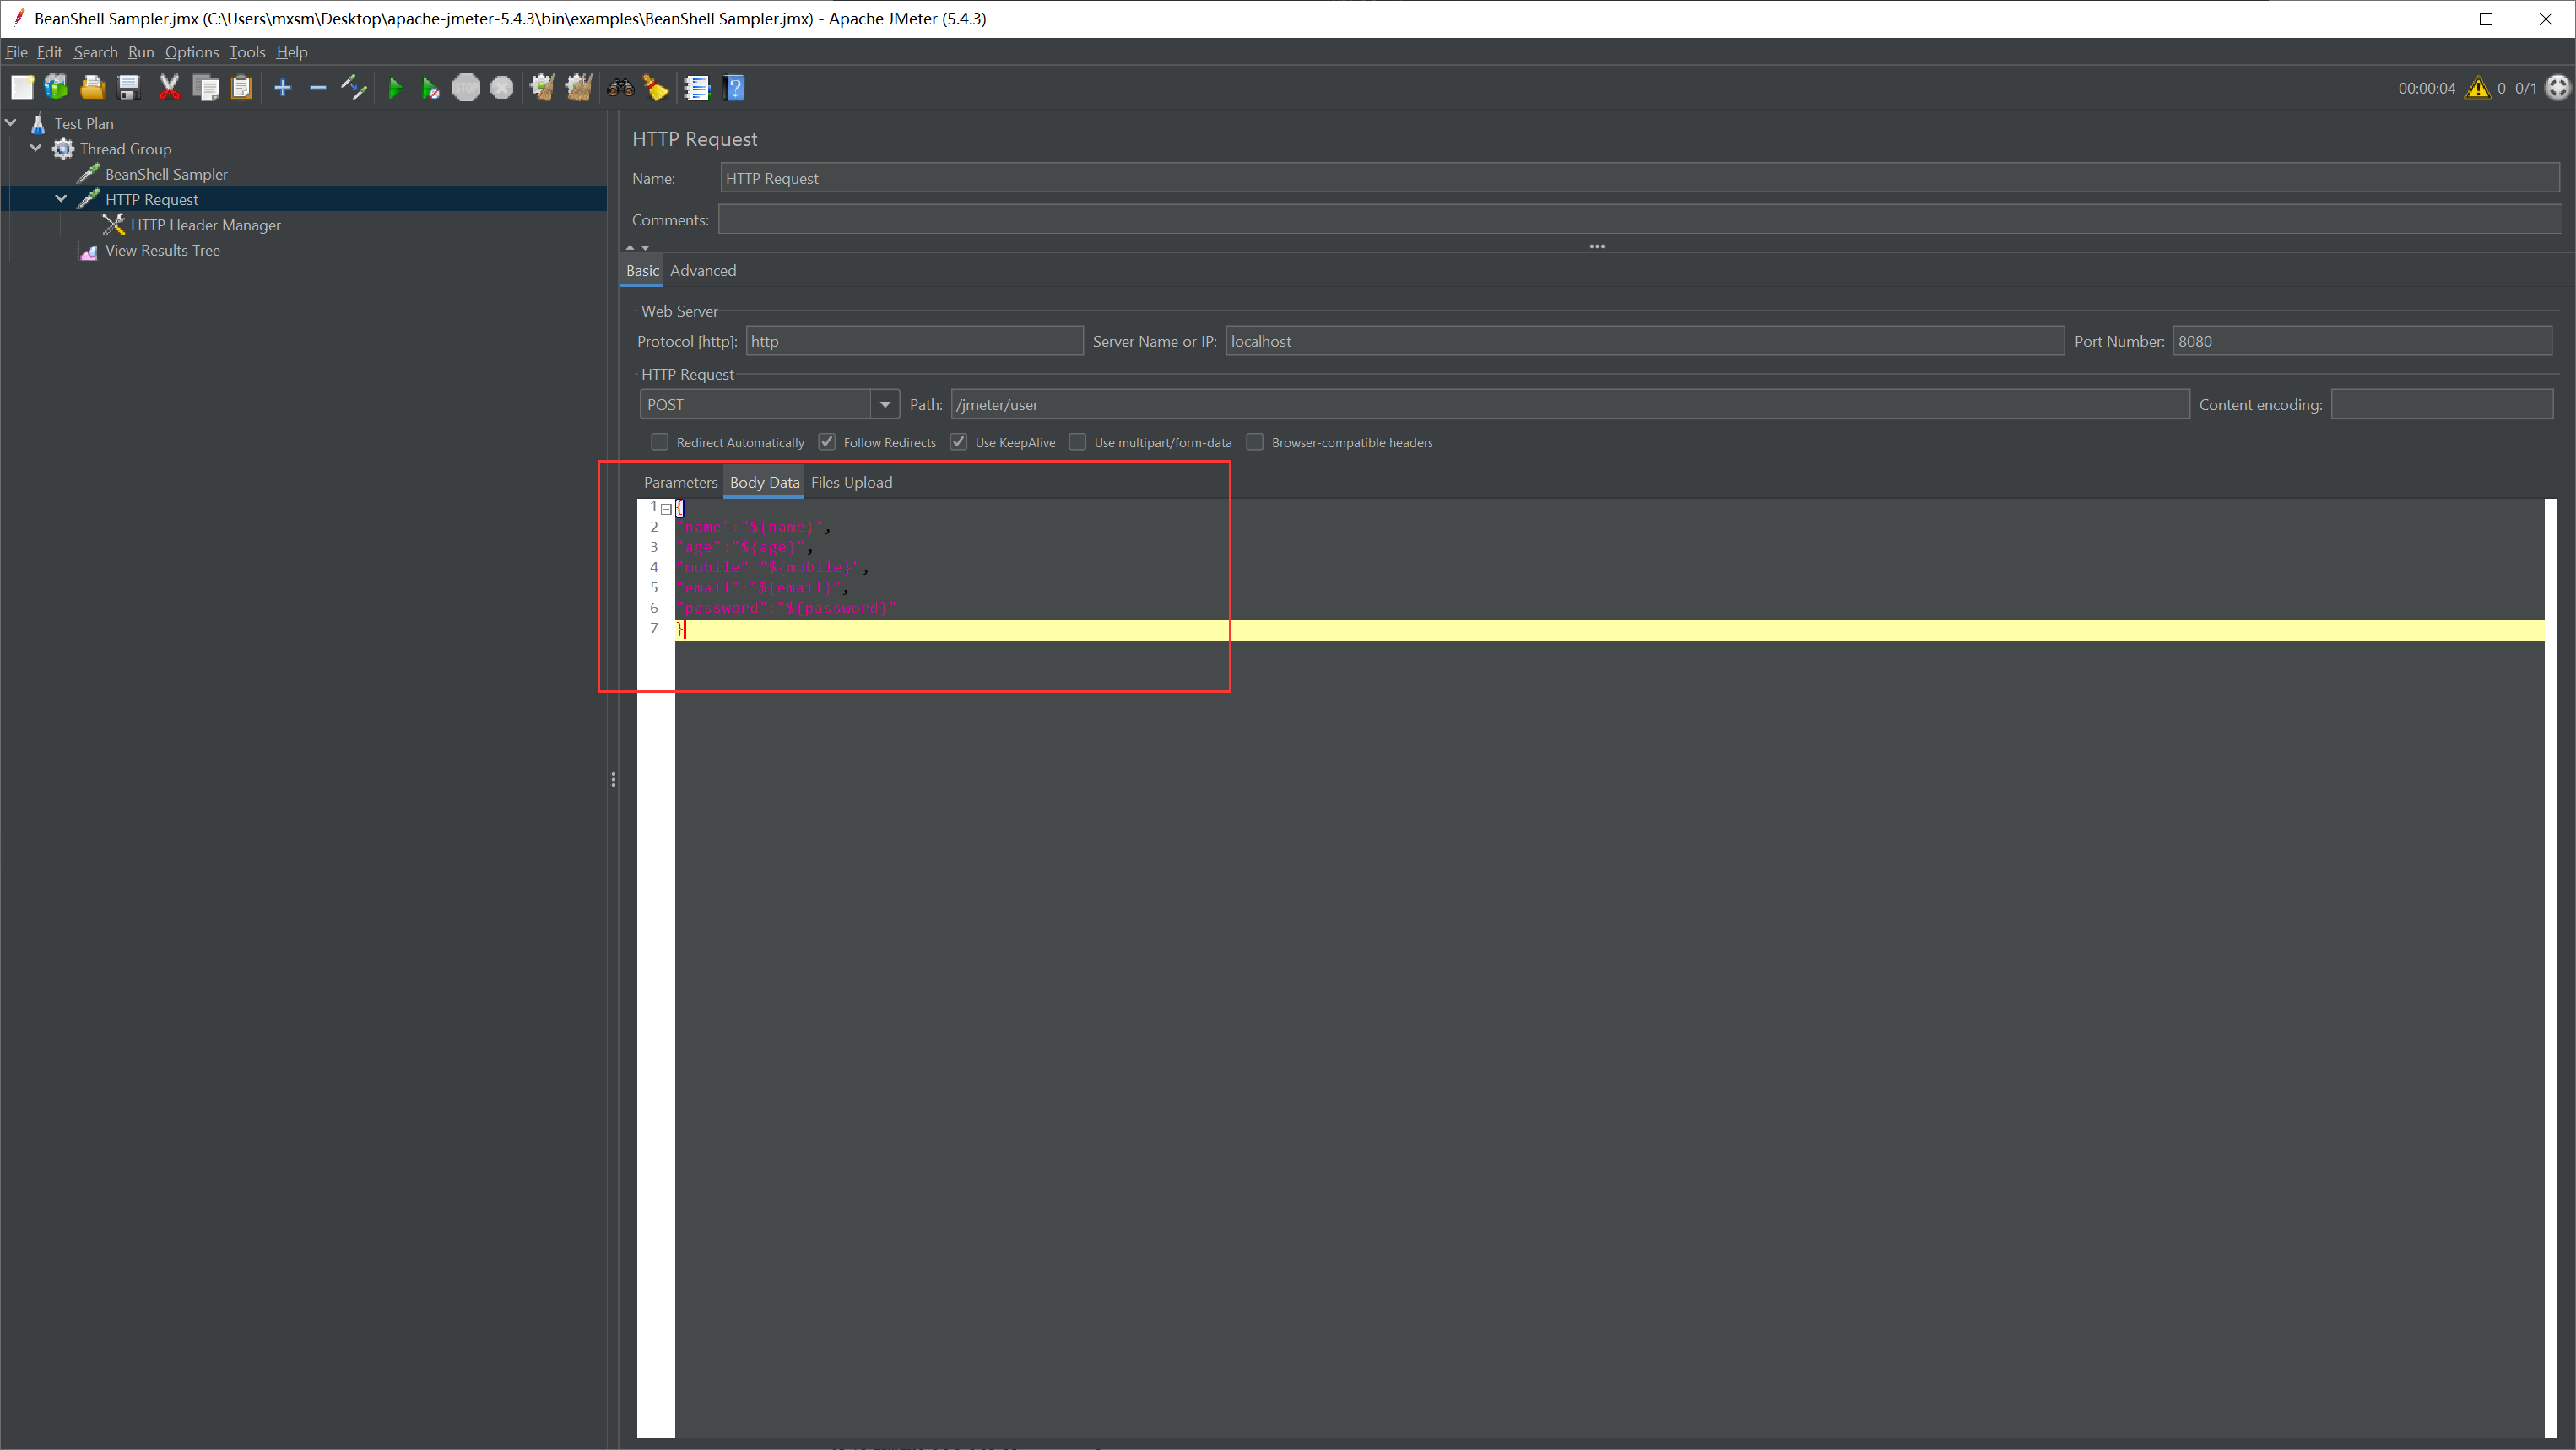Screen dimensions: 2576x1450
Task: Collapse the Thread Group tree node
Action: coord(36,148)
